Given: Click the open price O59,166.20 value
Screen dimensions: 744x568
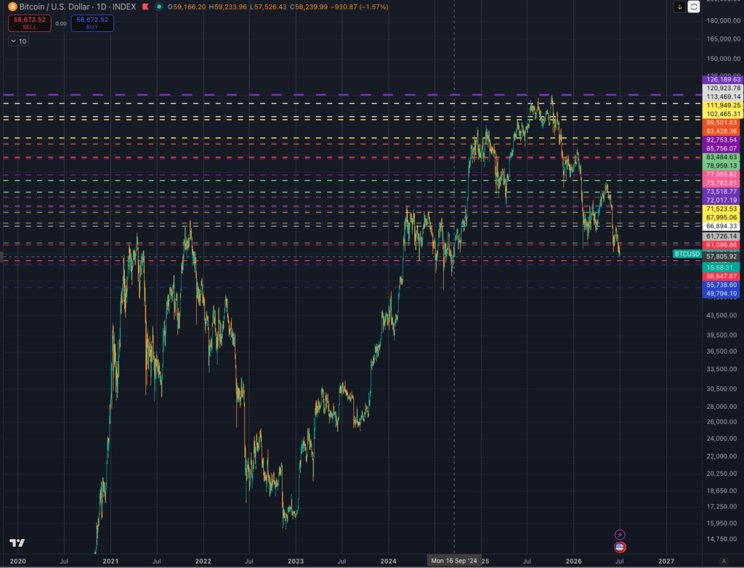Looking at the screenshot, I should pos(187,7).
